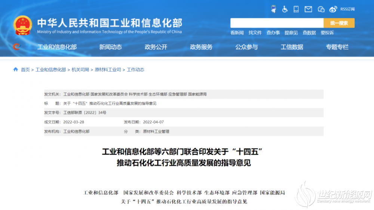Click the mobile phone version icon
The image size is (374, 210).
pos(296,9)
